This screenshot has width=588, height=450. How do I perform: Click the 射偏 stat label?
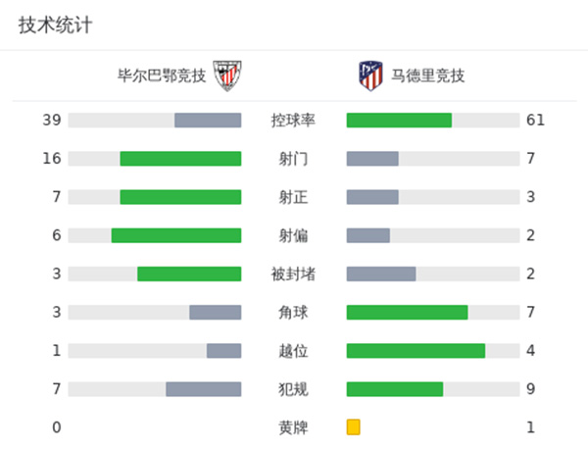(293, 235)
